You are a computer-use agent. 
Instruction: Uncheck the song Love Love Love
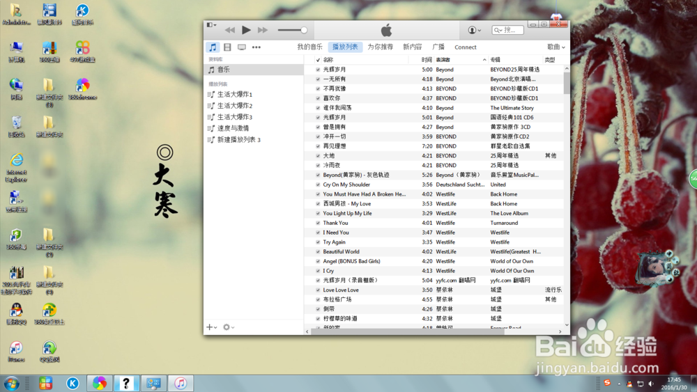tap(318, 290)
